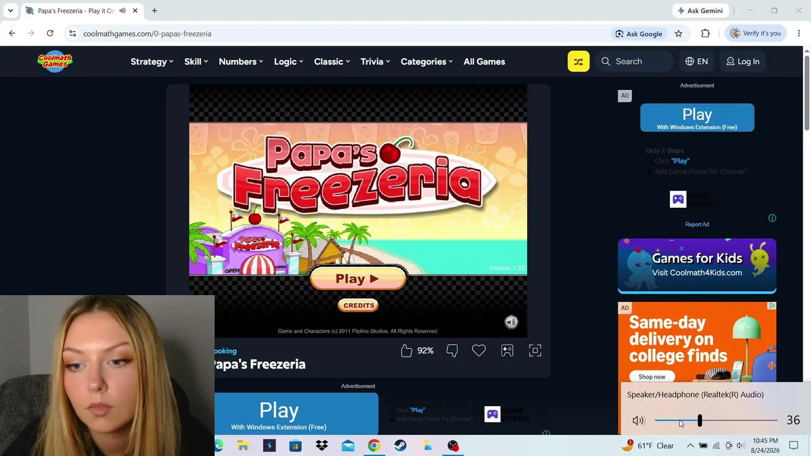
Task: Expand the Trivia menu
Action: 375,61
